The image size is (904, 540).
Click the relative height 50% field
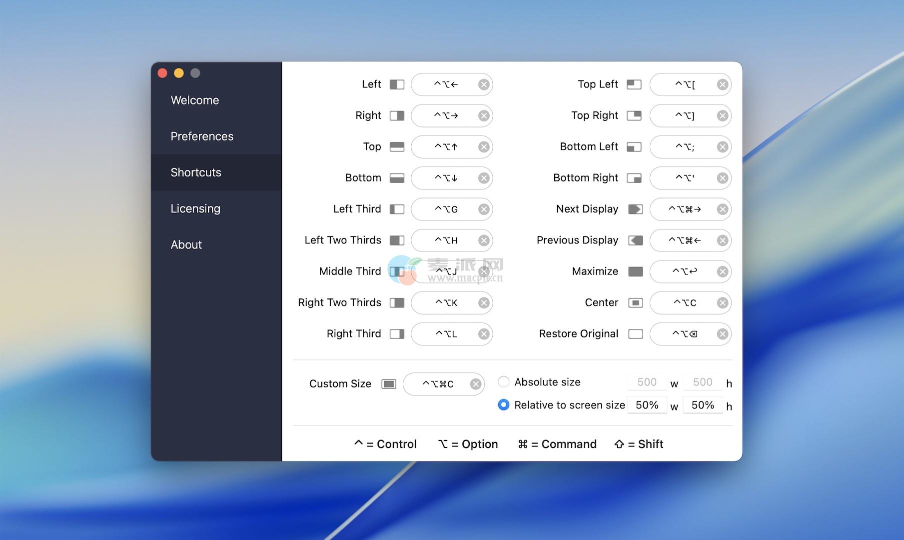702,405
